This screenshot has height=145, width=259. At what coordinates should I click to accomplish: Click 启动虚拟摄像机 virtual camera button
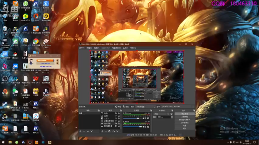pyautogui.click(x=185, y=120)
